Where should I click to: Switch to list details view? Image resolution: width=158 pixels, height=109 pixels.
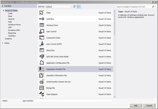(x=79, y=7)
